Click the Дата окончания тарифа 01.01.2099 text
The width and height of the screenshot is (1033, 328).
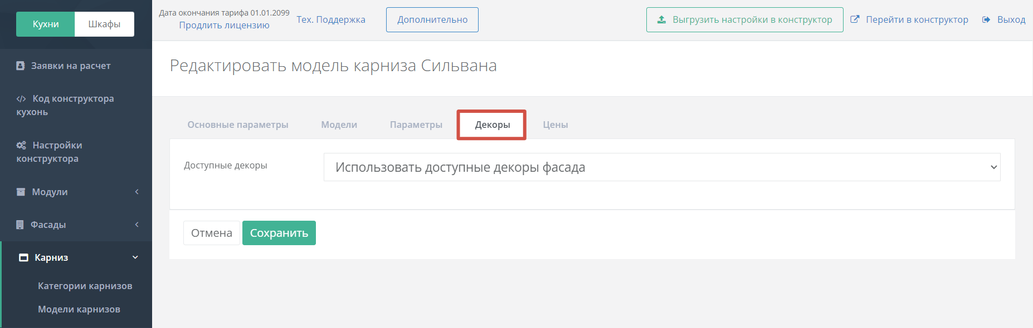[x=224, y=13]
